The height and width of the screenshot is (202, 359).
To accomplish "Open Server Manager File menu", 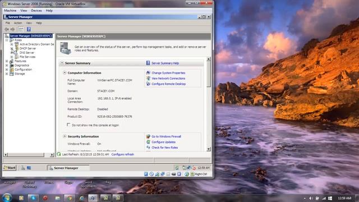I will tap(8, 23).
